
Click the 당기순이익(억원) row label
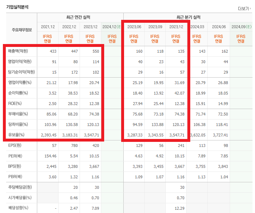21,72
